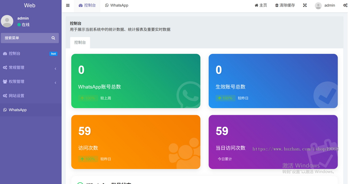Click the search magnifier icon in sidebar

click(x=53, y=38)
